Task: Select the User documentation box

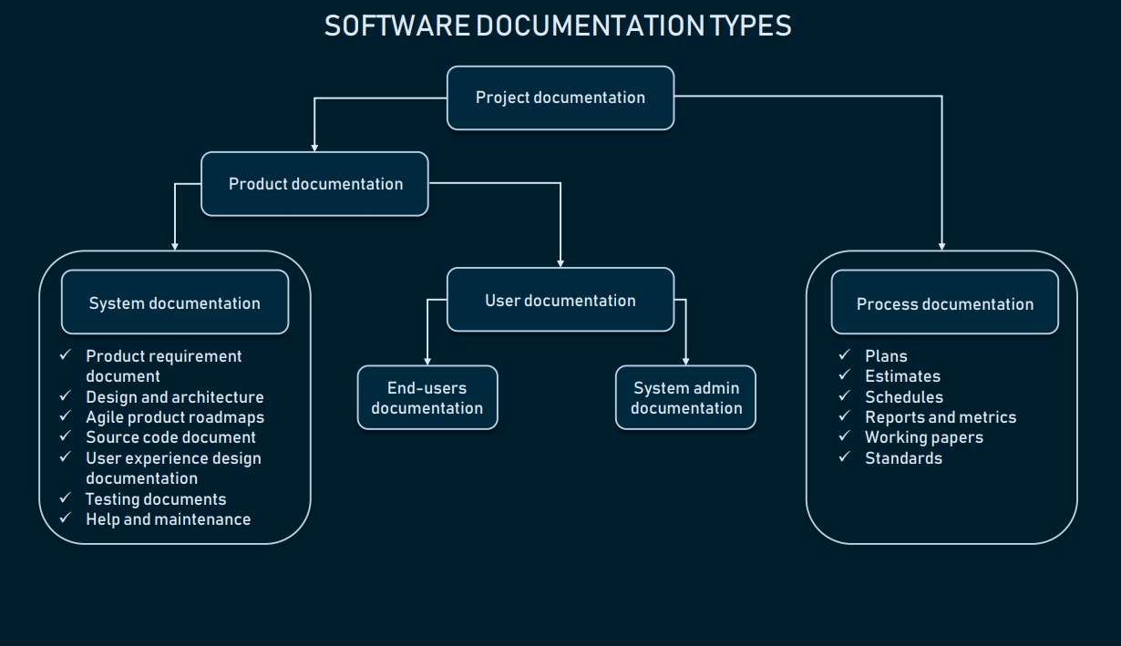Action: tap(560, 301)
